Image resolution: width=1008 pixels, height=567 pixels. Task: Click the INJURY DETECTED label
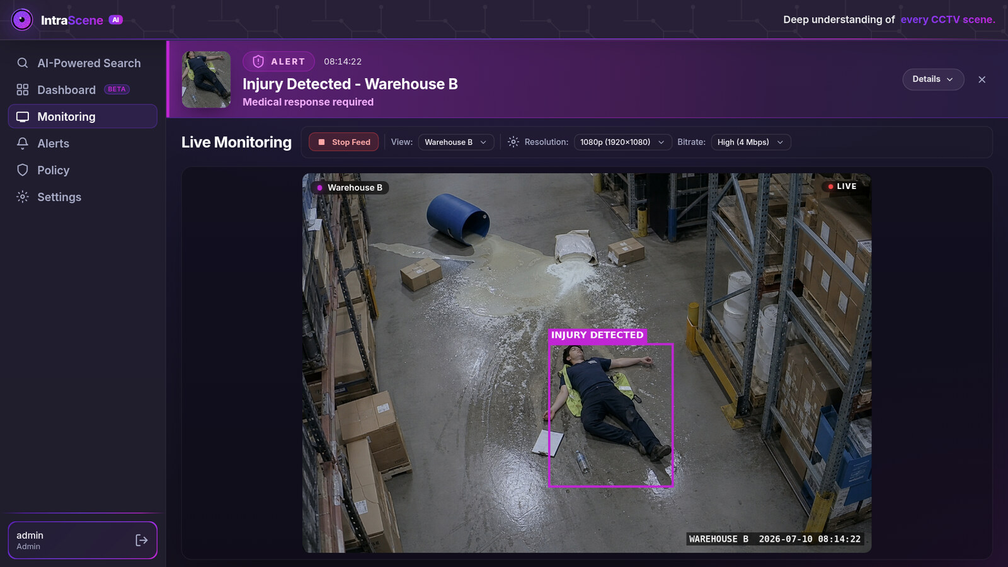[x=597, y=335]
